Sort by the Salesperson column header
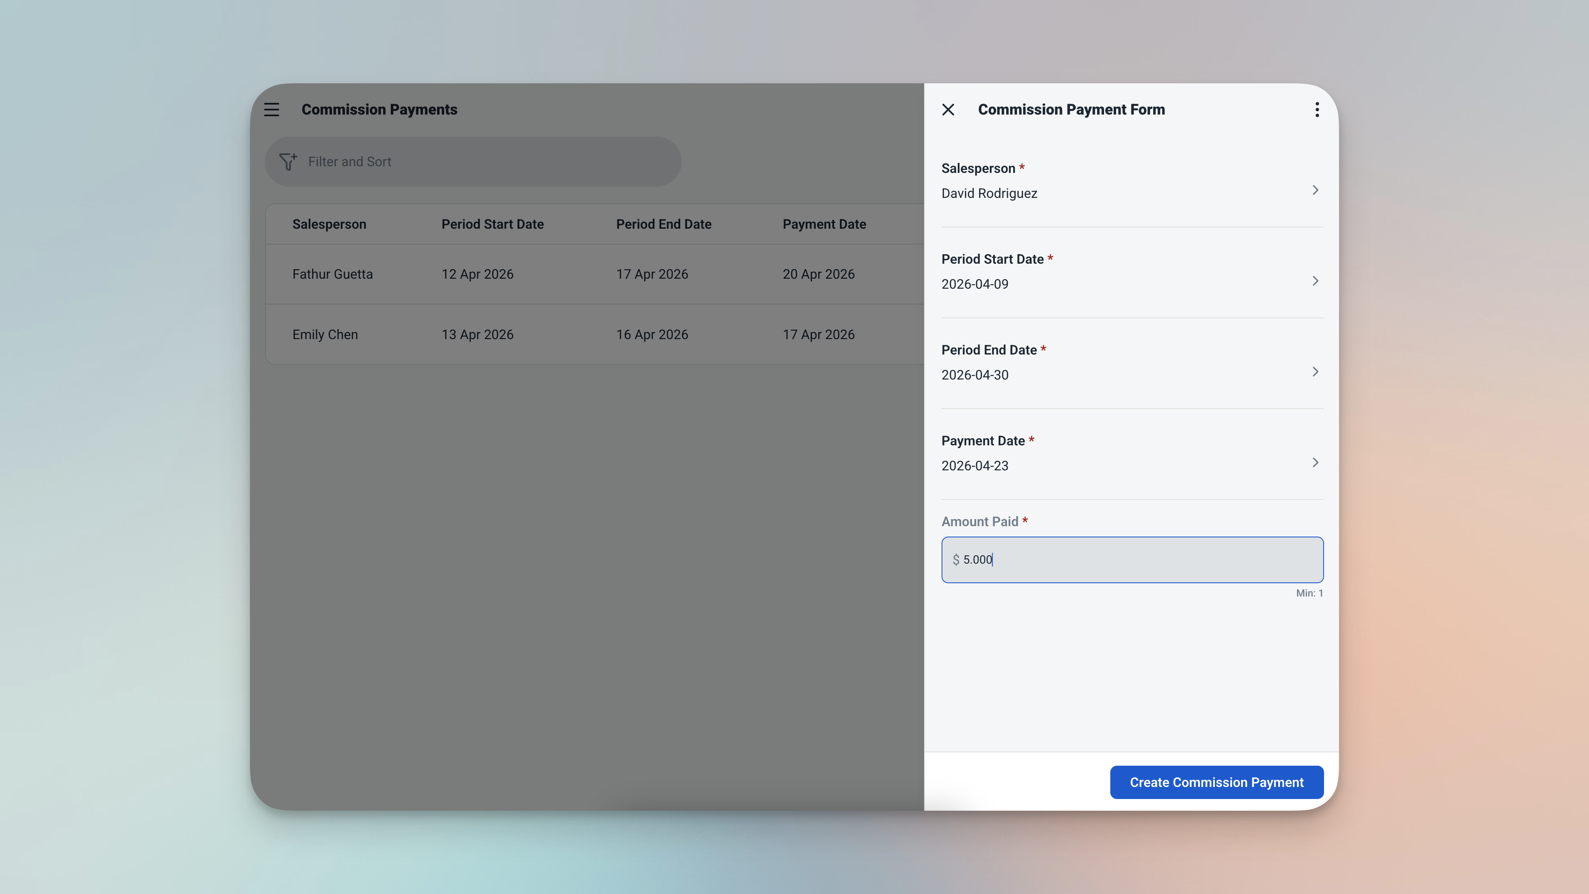The width and height of the screenshot is (1589, 894). coord(329,225)
